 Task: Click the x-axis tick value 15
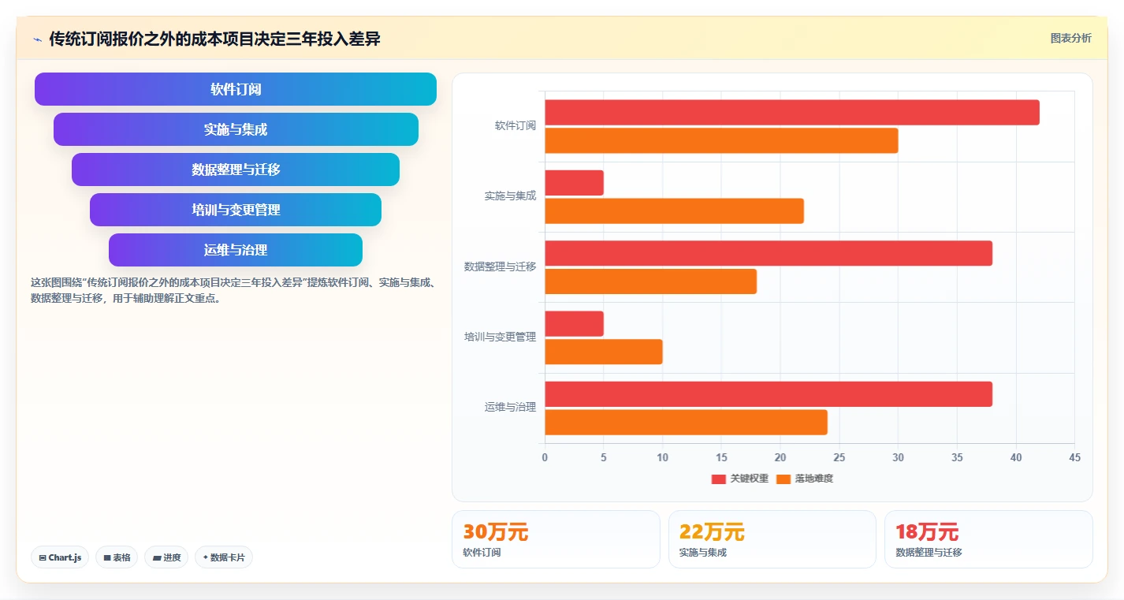coord(721,457)
